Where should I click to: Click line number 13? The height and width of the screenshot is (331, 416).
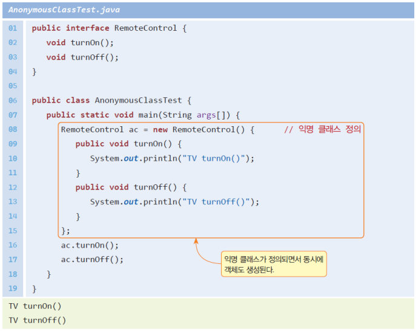tap(13, 202)
